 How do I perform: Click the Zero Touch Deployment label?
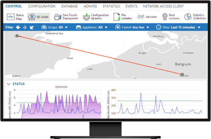[x=70, y=17]
